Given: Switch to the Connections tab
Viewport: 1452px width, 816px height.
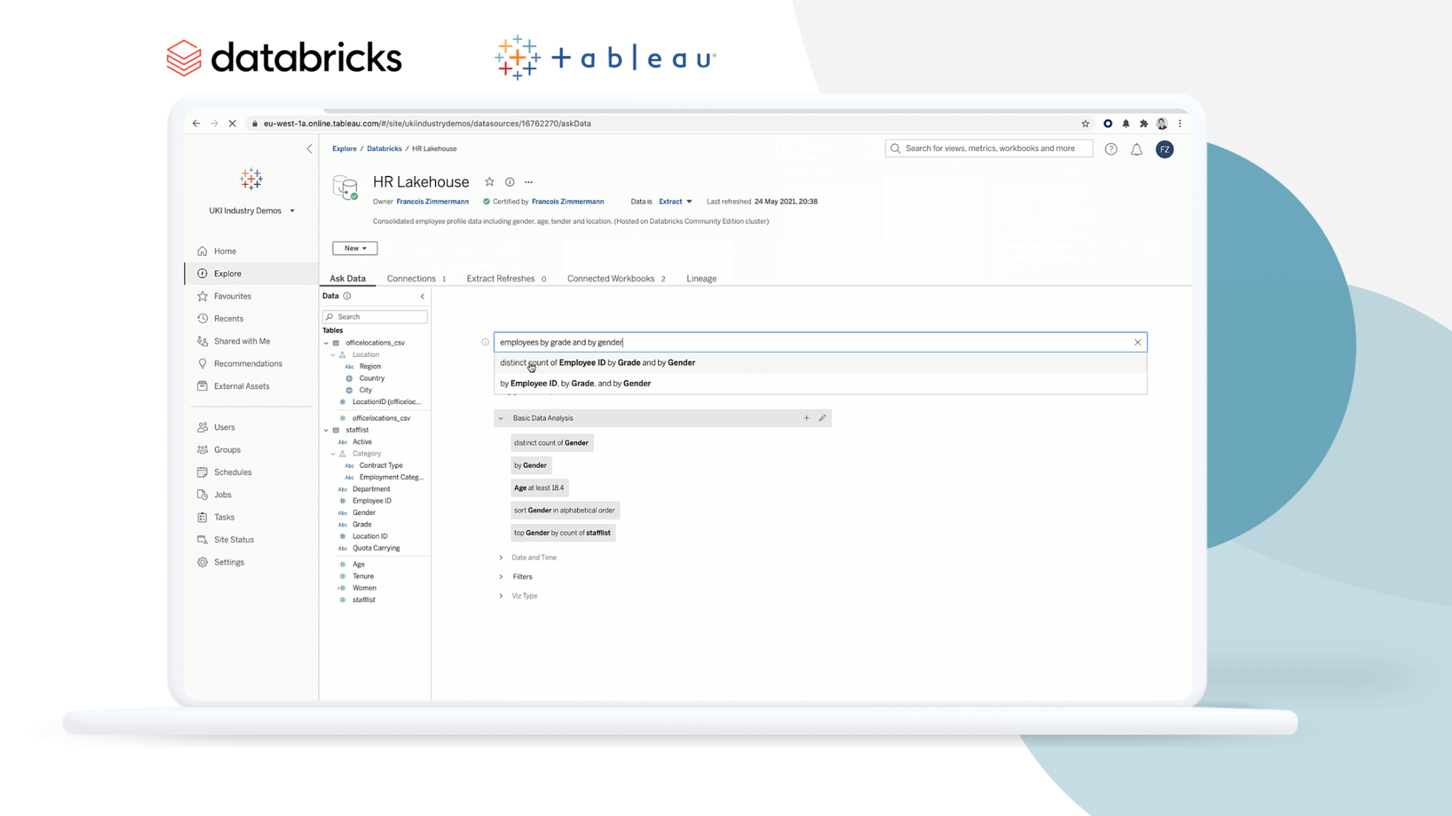Looking at the screenshot, I should 412,279.
